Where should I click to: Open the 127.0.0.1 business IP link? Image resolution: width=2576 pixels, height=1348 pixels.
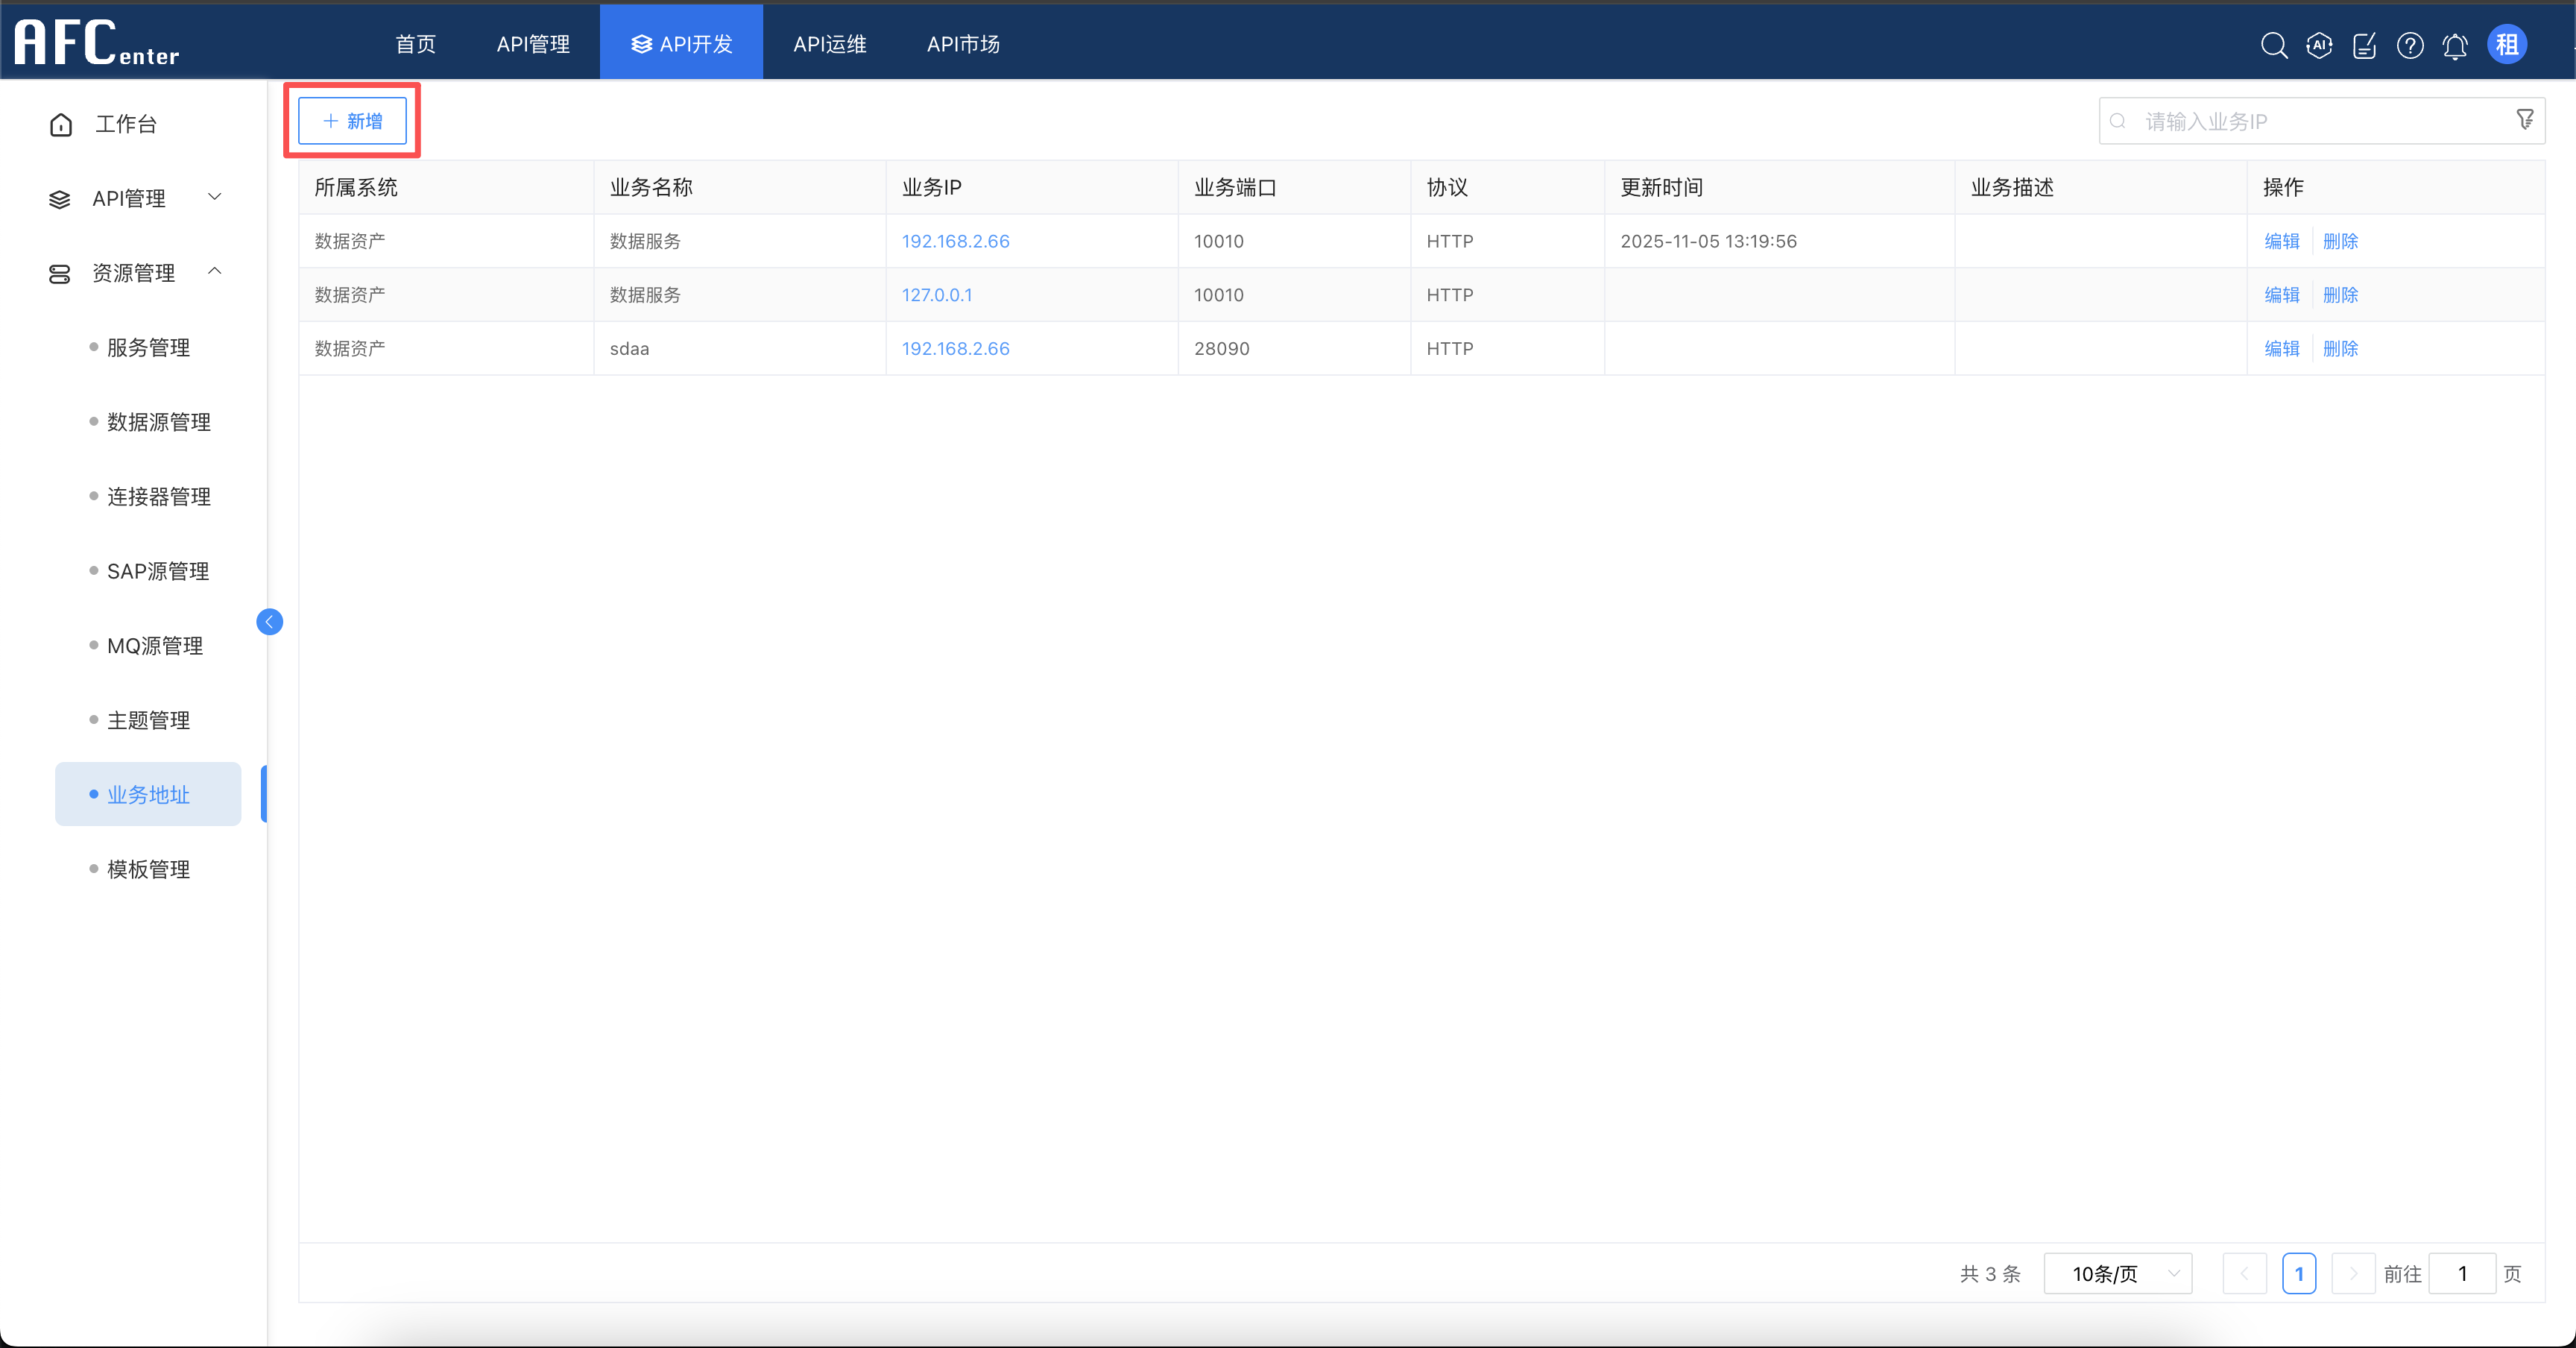936,295
